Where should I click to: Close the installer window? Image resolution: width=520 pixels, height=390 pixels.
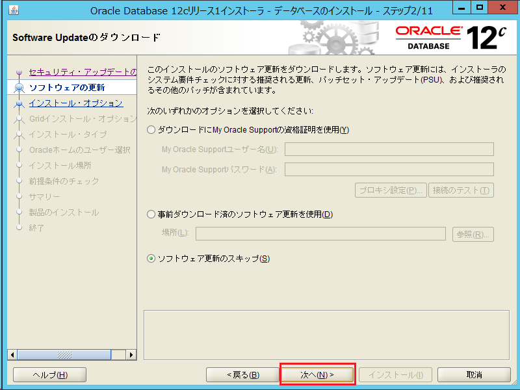pos(502,7)
